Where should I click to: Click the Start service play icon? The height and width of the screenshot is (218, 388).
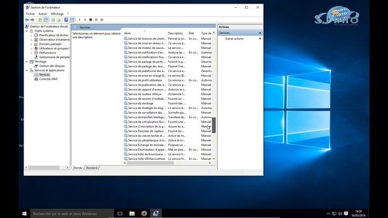pos(79,20)
